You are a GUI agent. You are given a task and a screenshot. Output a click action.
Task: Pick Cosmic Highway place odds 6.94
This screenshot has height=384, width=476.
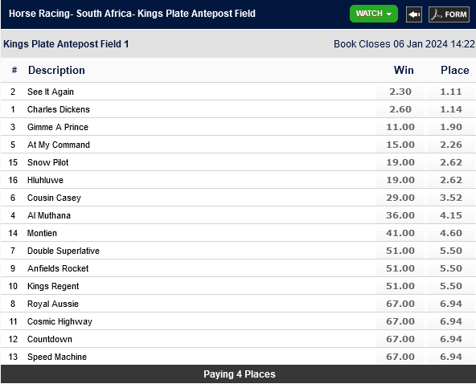pos(451,321)
